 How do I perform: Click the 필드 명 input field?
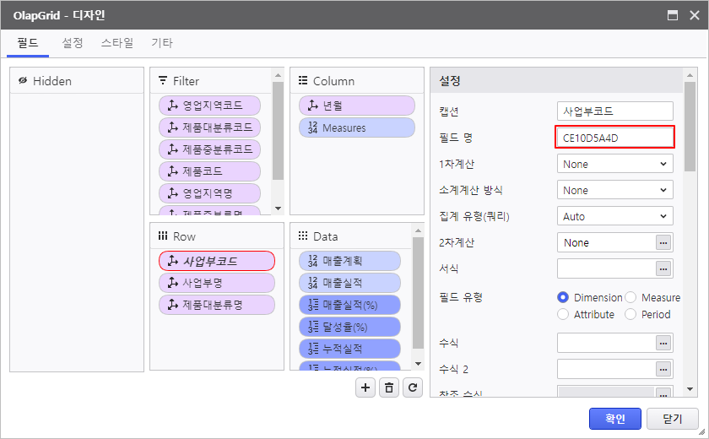[x=614, y=138]
